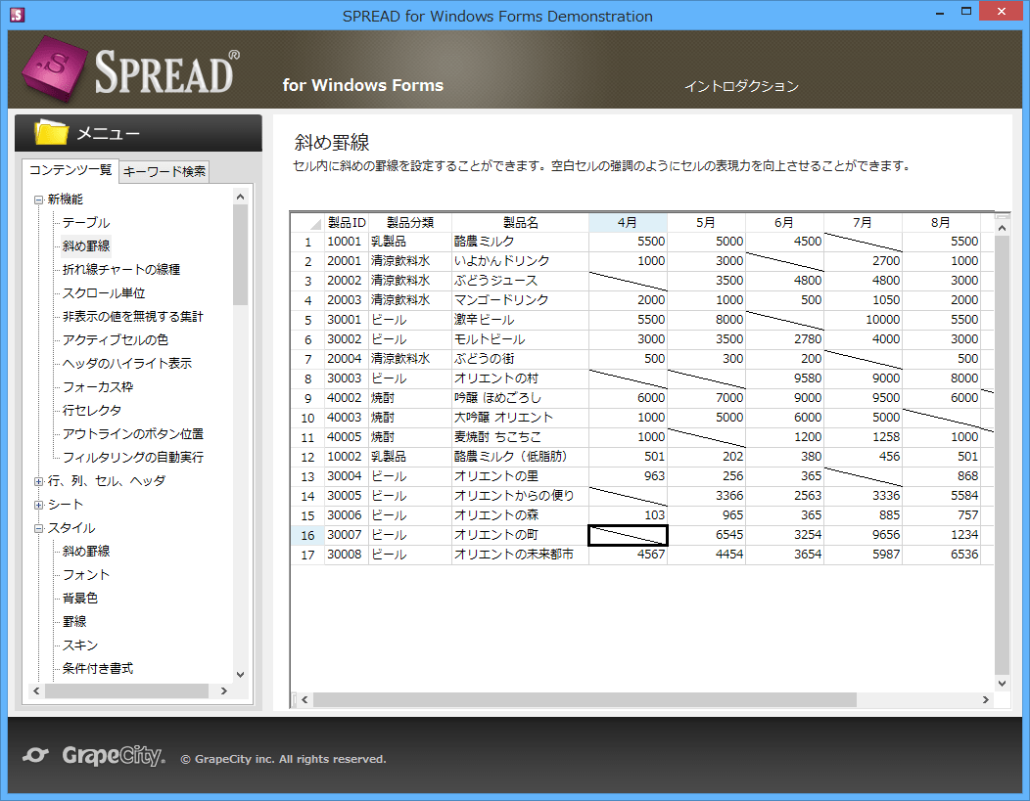Image resolution: width=1030 pixels, height=801 pixels.
Task: Expand the 行、列、セル、ヘッダ tree branch
Action: 36,480
